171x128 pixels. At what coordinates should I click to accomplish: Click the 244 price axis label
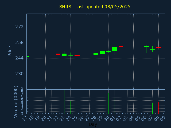pos(20,58)
